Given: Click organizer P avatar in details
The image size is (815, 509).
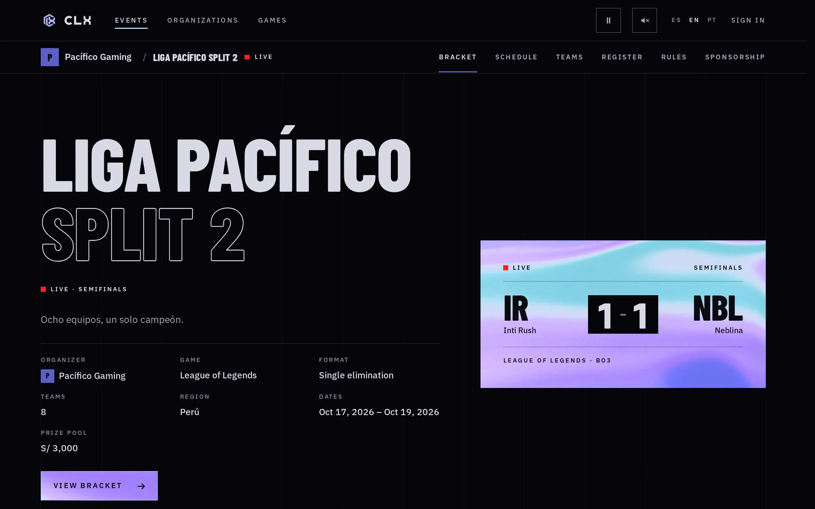Looking at the screenshot, I should coord(48,376).
